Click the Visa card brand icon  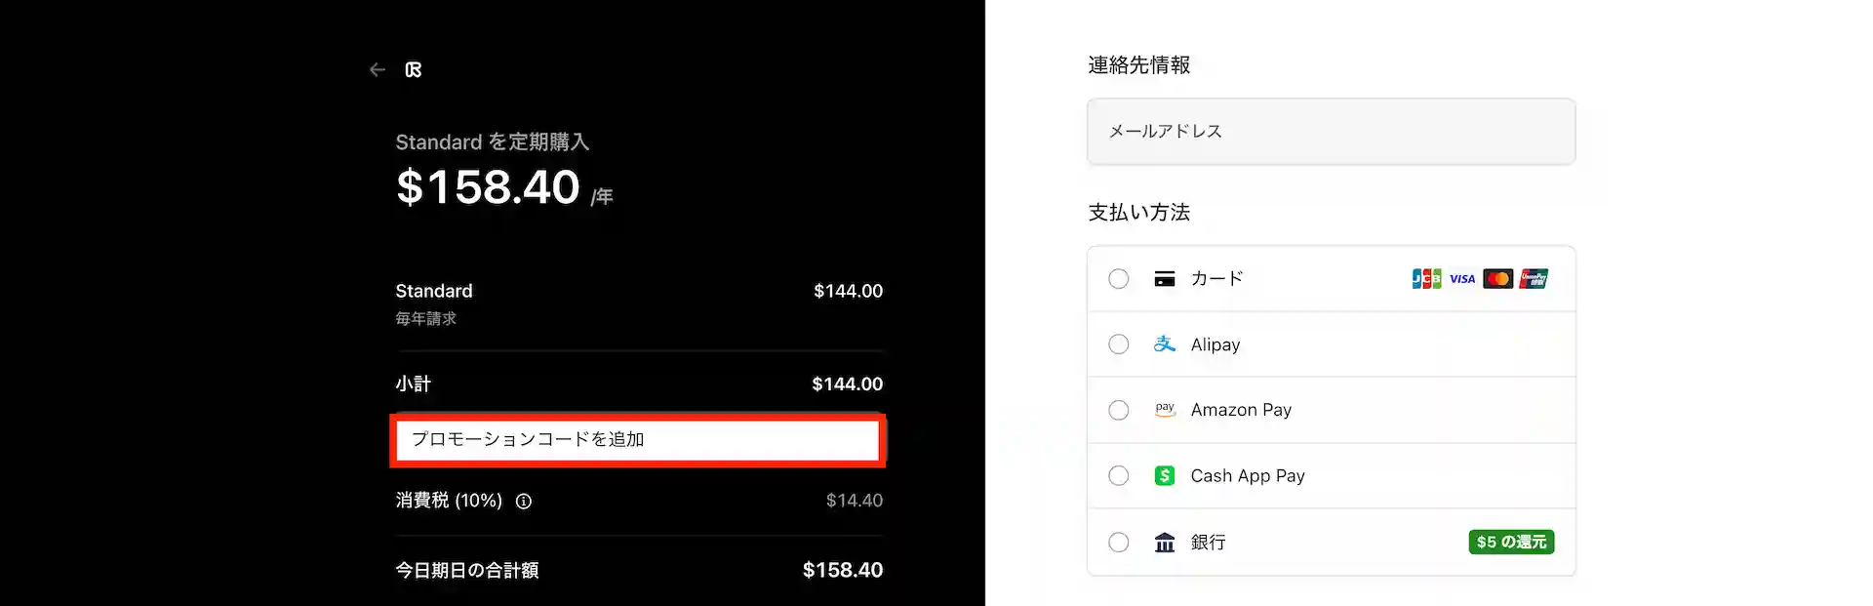[1462, 279]
